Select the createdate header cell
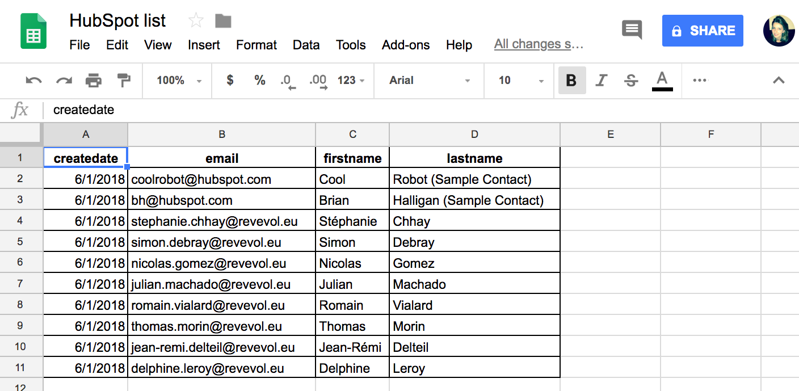 (x=86, y=158)
